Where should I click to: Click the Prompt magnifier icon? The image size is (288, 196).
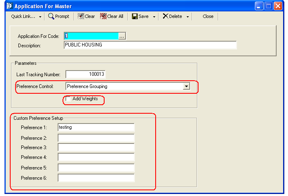[x=51, y=16]
